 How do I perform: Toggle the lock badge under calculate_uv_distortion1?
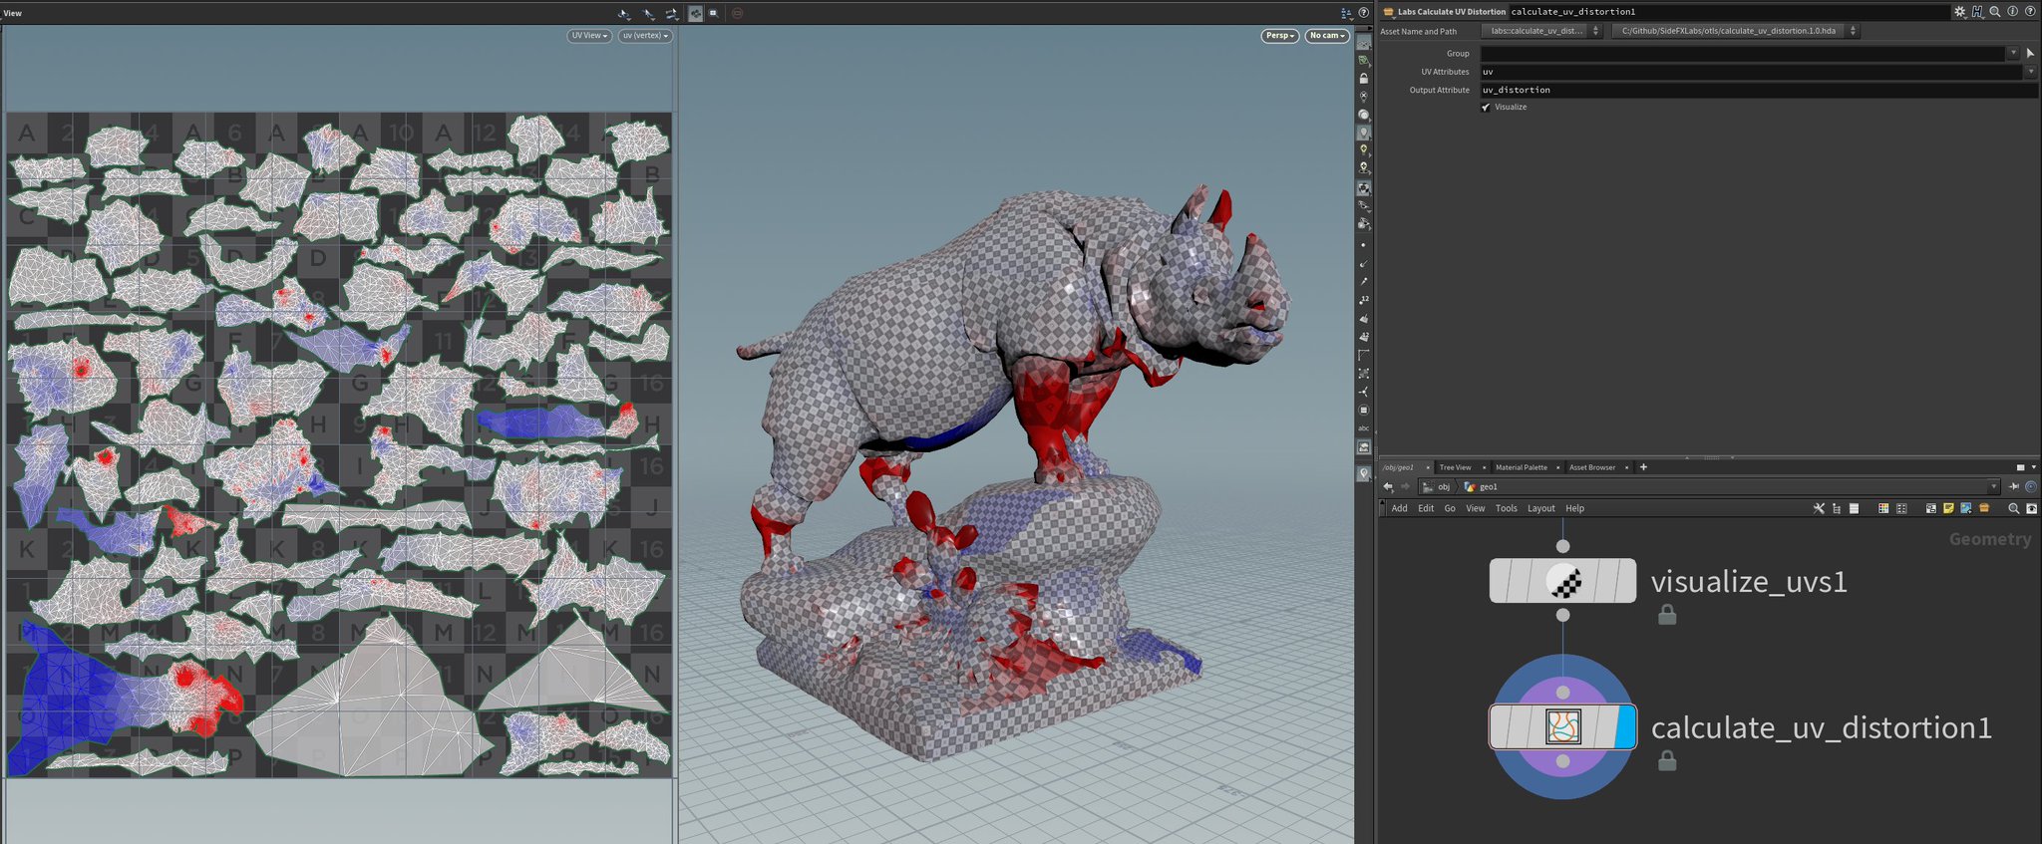pyautogui.click(x=1667, y=760)
